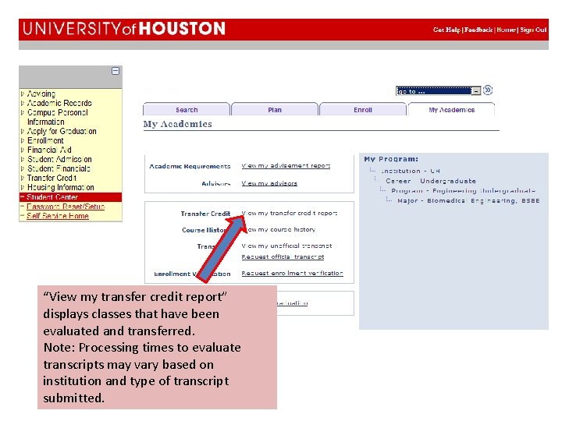Click the 'Institution - UH' program row
The image size is (562, 421).
pos(410,171)
